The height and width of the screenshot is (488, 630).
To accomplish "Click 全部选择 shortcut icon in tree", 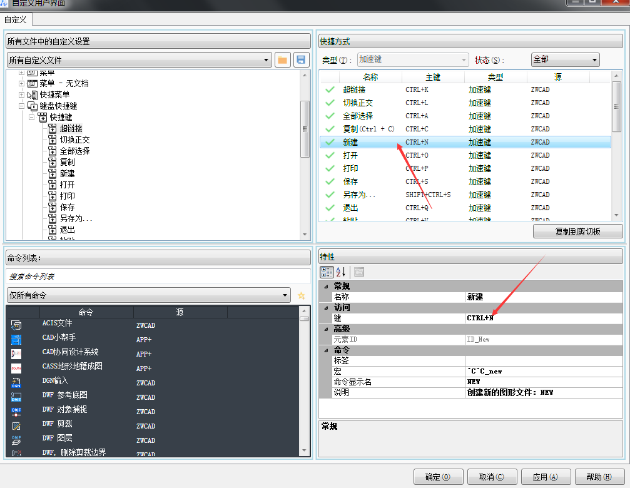I will [53, 151].
